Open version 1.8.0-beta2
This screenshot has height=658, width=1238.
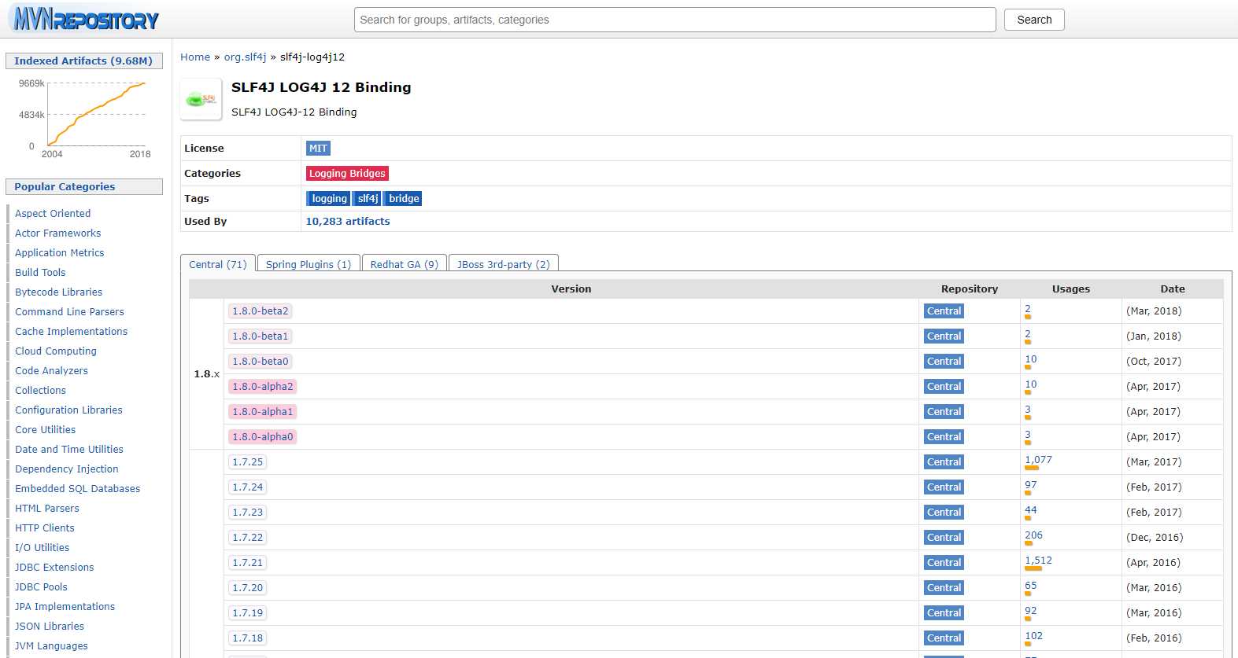(261, 311)
